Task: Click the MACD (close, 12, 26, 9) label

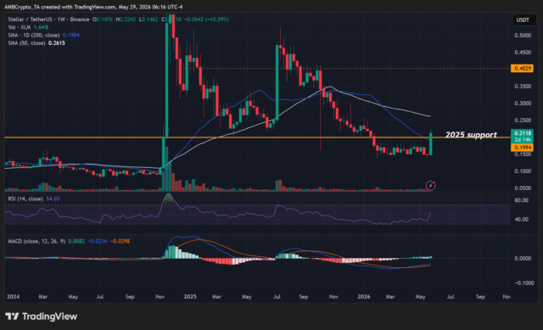Action: click(36, 241)
